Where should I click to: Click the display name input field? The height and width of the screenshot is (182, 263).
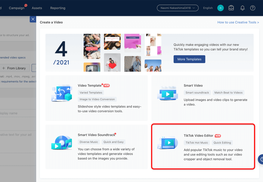[x=18, y=113]
